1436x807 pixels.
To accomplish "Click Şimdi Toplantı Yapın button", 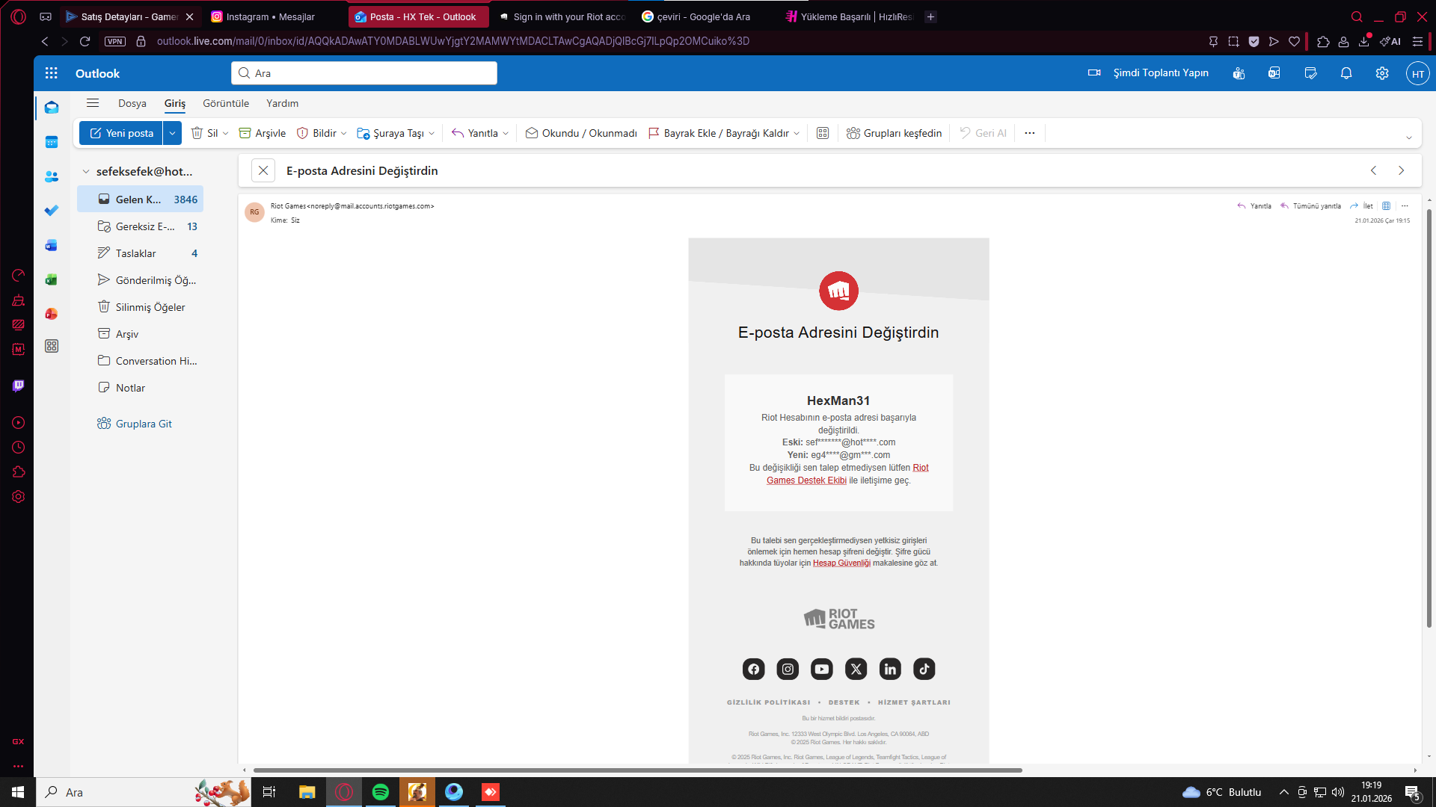I will [x=1148, y=73].
